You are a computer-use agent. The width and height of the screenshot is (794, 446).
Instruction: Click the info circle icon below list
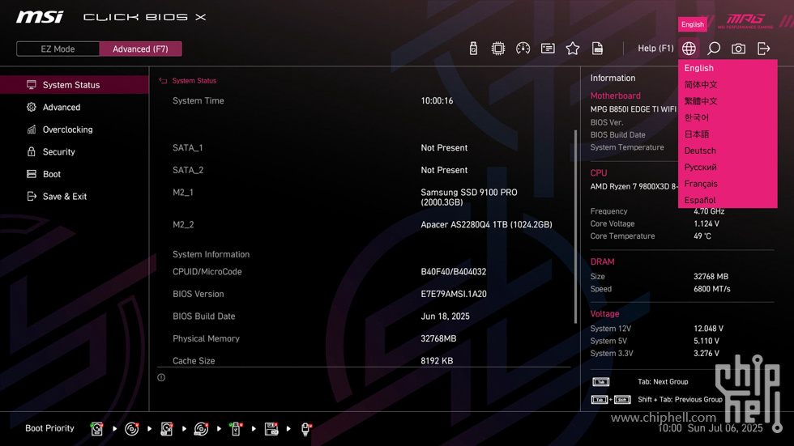(161, 377)
